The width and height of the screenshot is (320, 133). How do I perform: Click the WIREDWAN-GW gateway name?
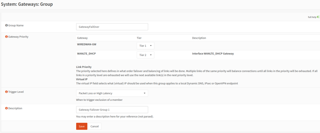pyautogui.click(x=86, y=44)
